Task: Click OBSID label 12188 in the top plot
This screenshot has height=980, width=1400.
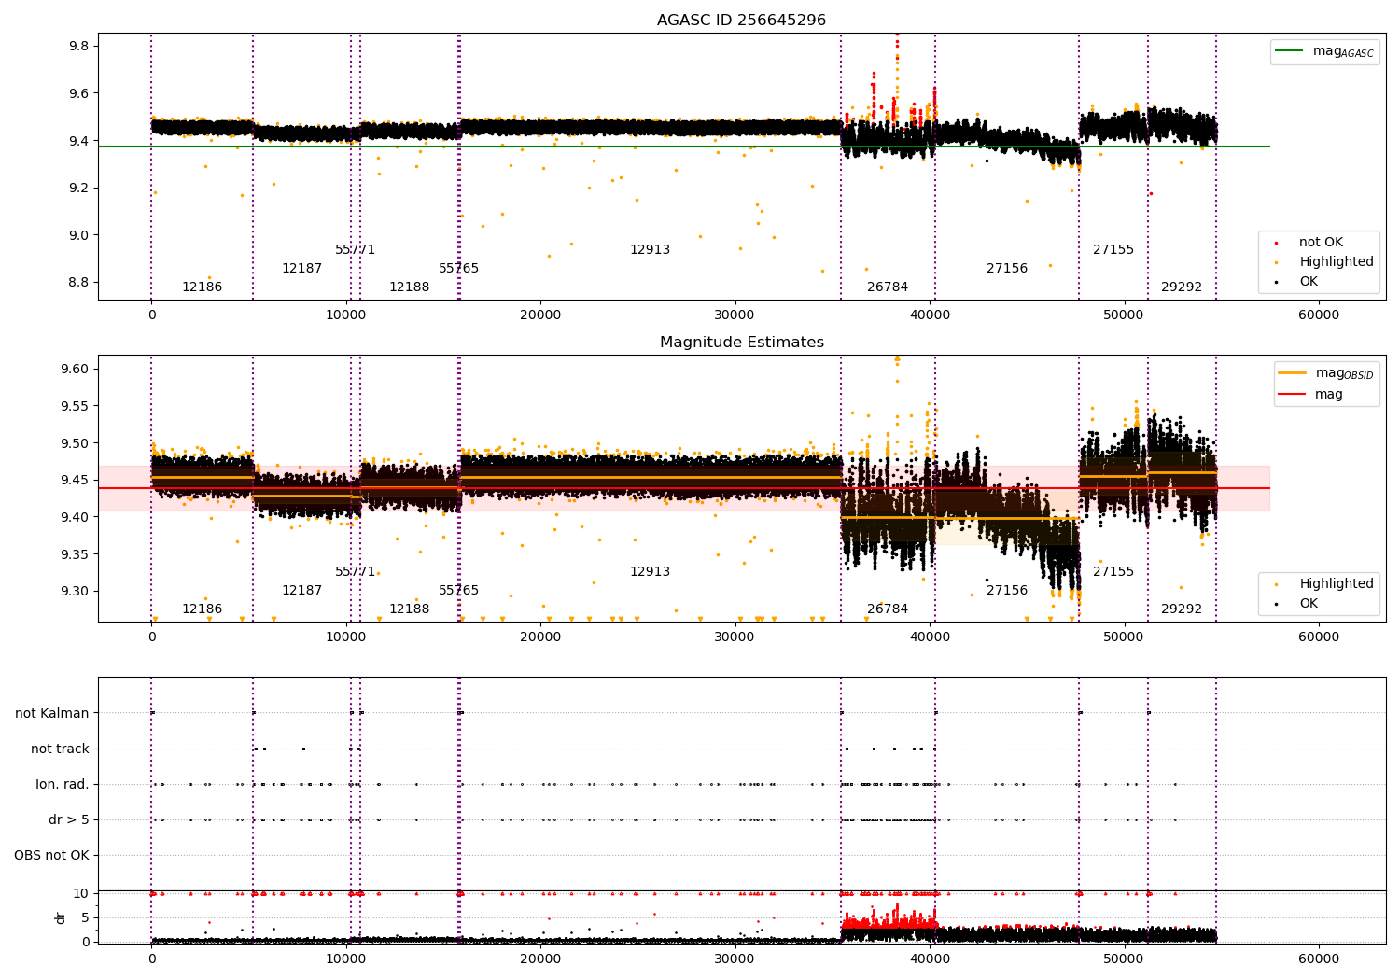Action: pos(410,287)
